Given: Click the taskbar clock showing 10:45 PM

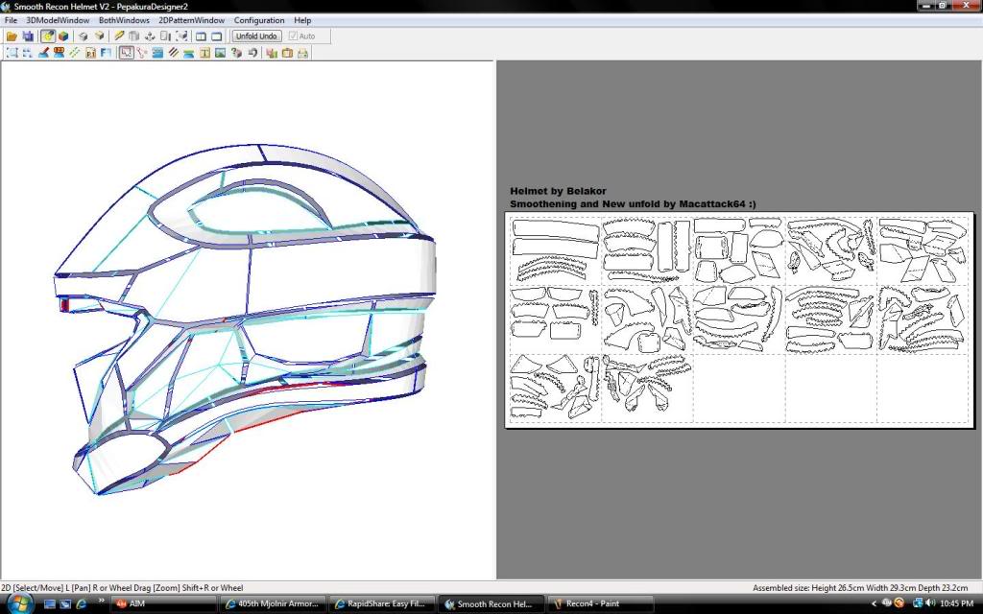Looking at the screenshot, I should [x=956, y=604].
